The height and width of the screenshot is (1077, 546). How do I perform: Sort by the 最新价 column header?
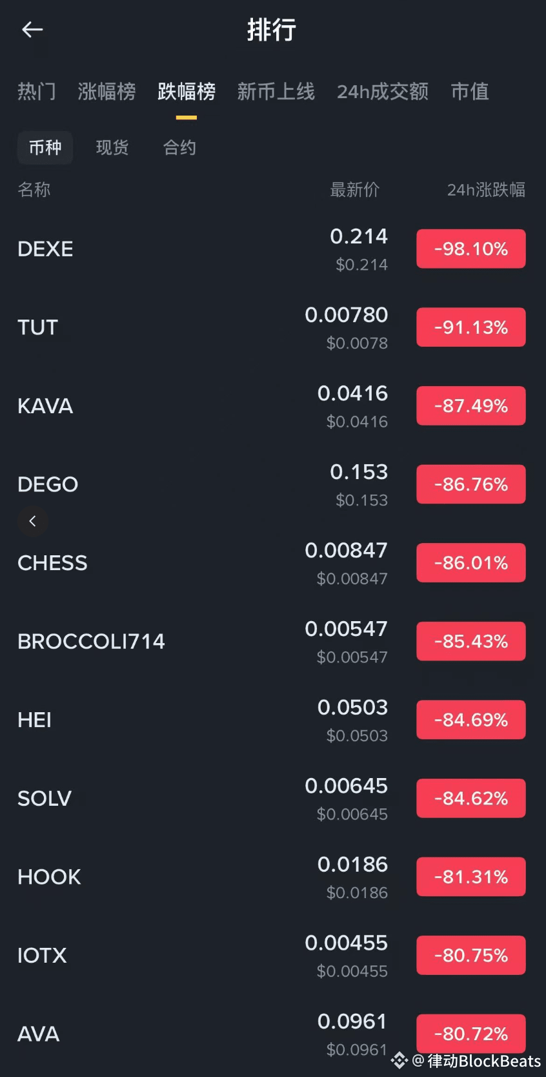coord(355,189)
